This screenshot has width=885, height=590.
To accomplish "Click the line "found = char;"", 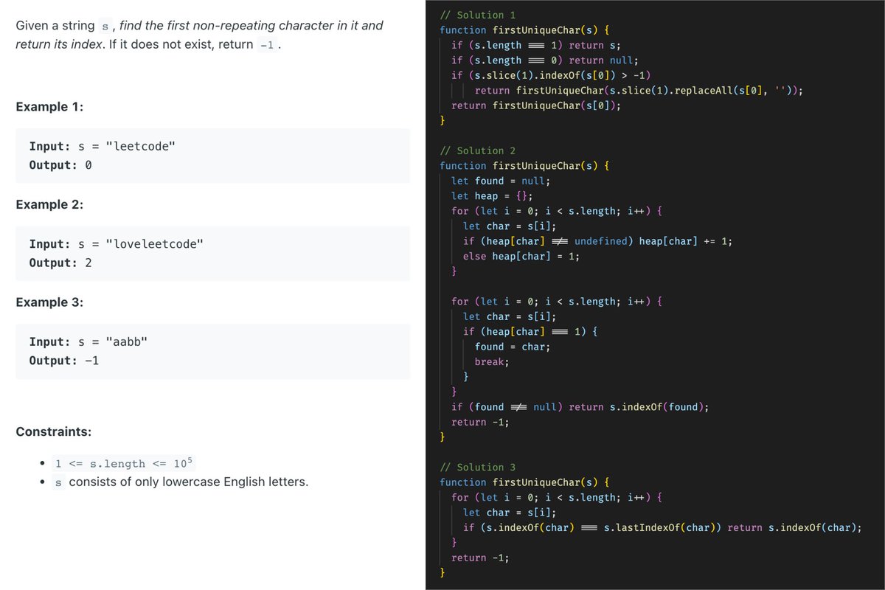I will click(513, 347).
